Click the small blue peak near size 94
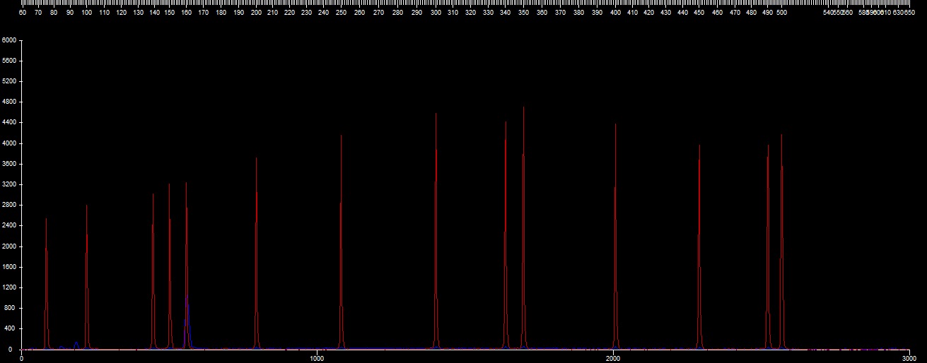This screenshot has width=927, height=363. pos(76,344)
